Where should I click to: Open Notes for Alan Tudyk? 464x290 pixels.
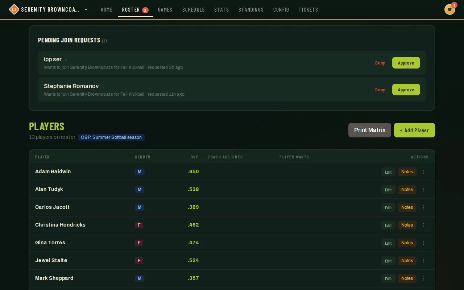pos(407,190)
